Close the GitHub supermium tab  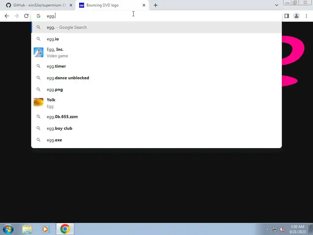(x=71, y=5)
